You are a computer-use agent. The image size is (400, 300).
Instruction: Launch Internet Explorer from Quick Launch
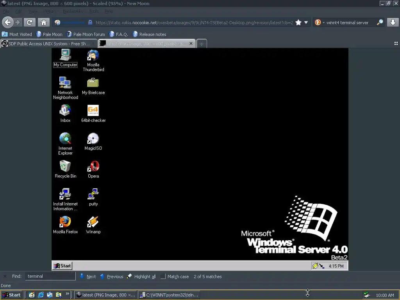click(x=41, y=295)
